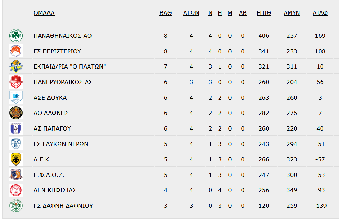The image size is (339, 223).
Task: Sort by ΔΙΑΦ difference column header
Action: tap(320, 13)
